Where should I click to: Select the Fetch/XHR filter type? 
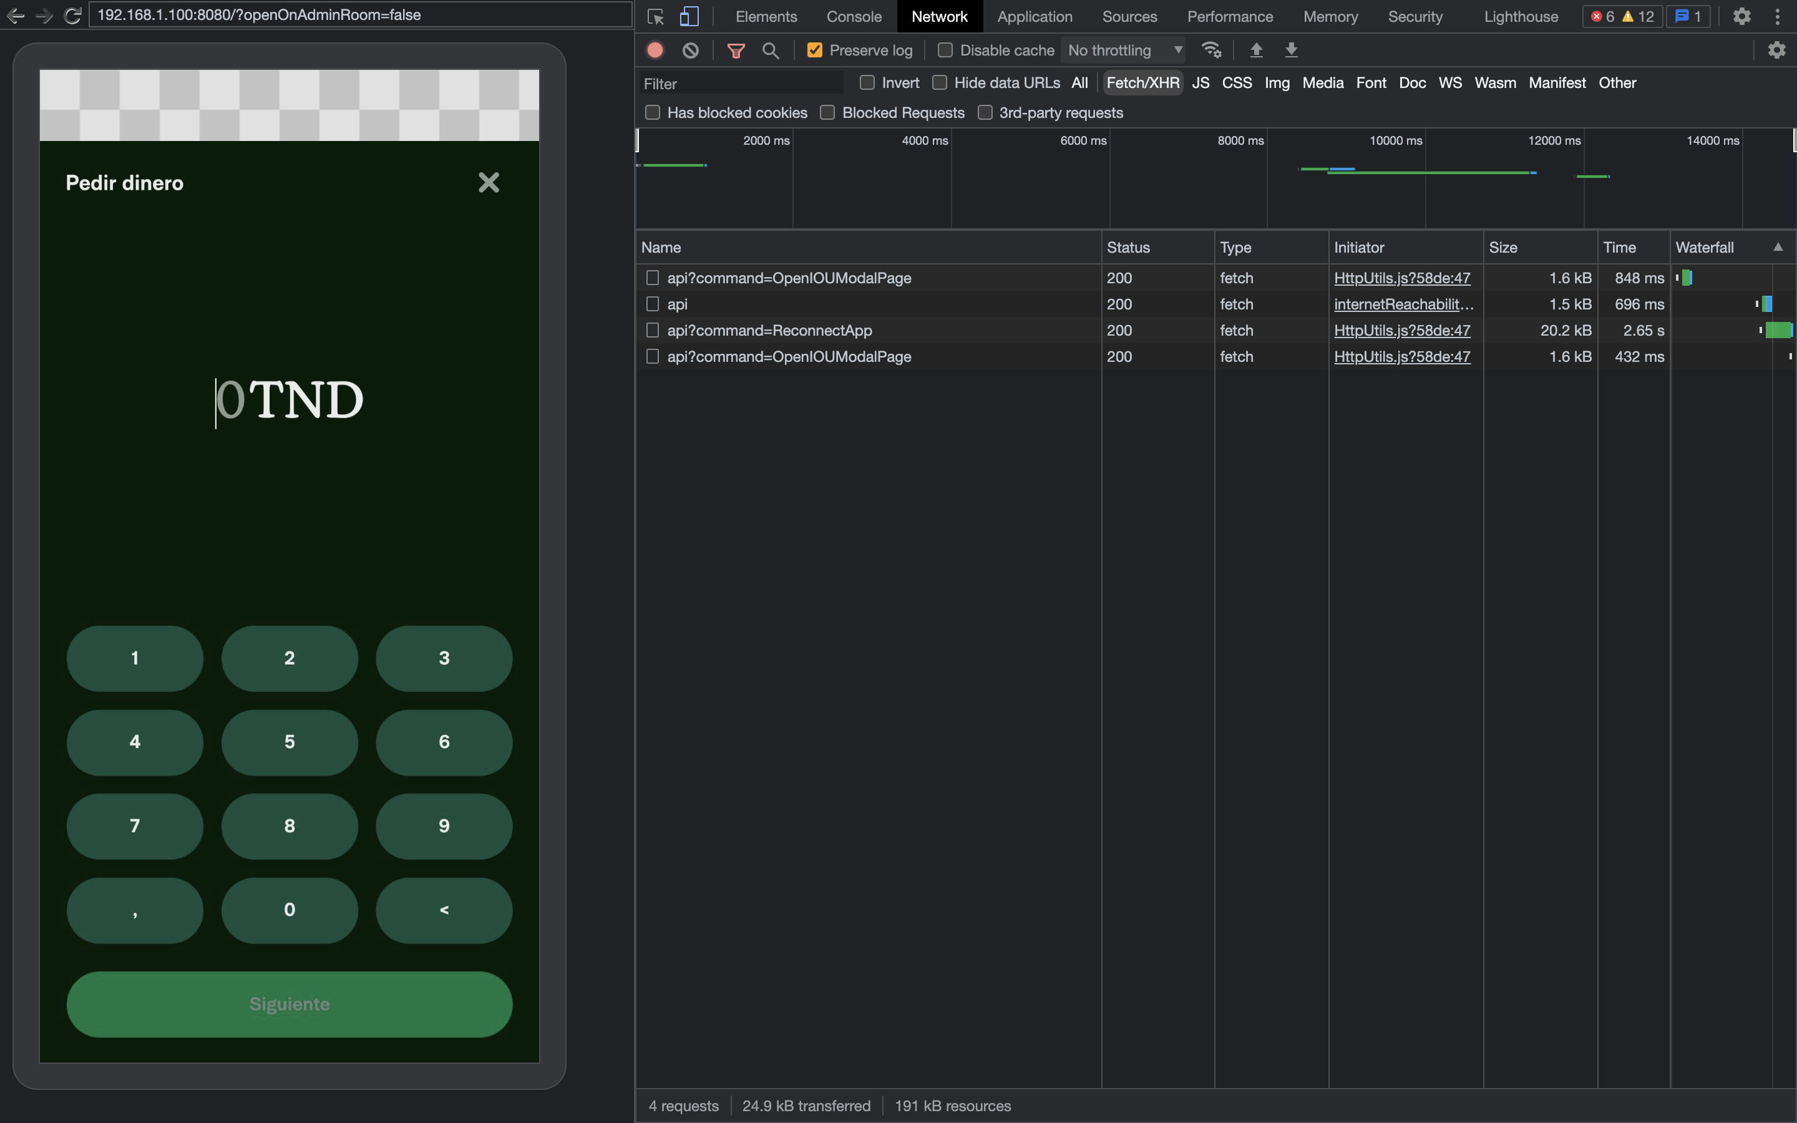(1143, 82)
